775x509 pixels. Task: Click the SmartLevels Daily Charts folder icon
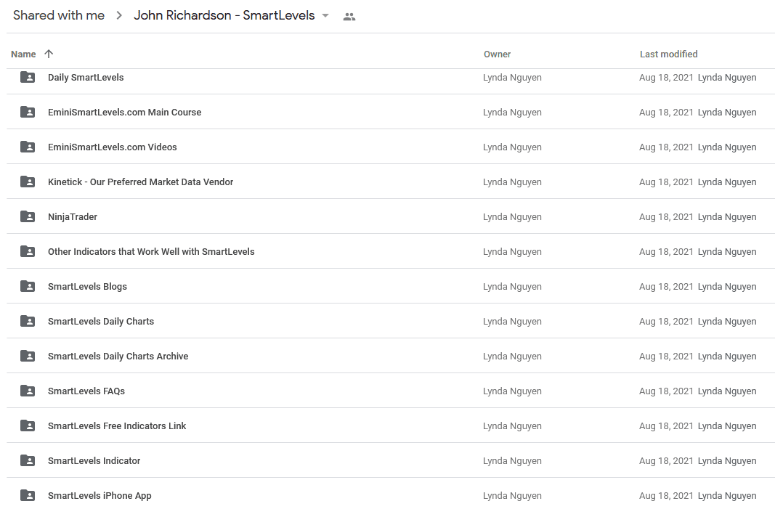point(27,321)
